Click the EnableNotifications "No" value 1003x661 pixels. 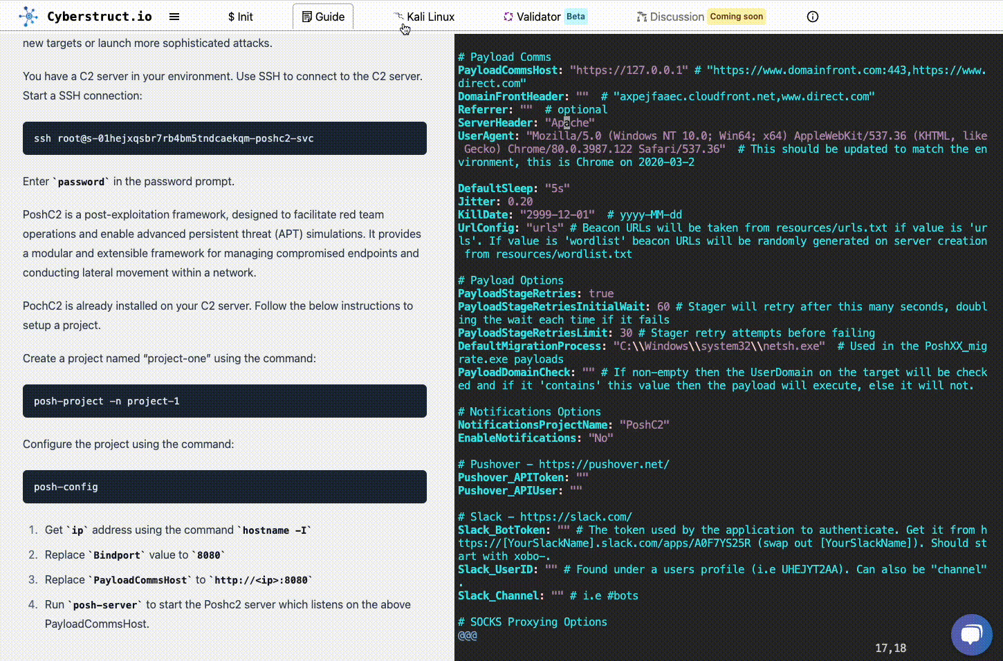pyautogui.click(x=600, y=438)
